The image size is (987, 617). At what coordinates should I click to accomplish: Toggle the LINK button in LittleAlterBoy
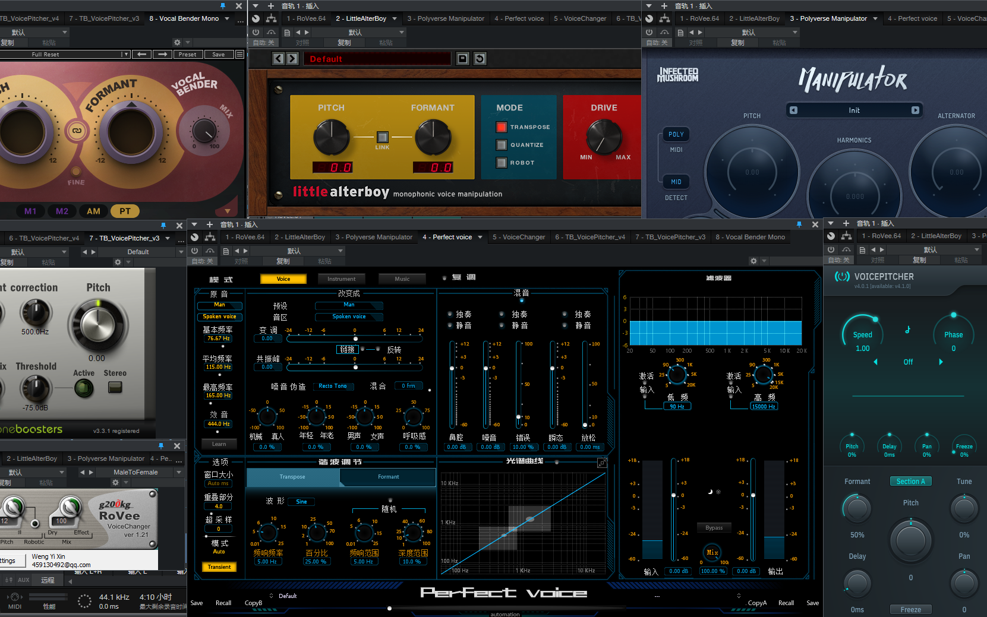point(383,137)
